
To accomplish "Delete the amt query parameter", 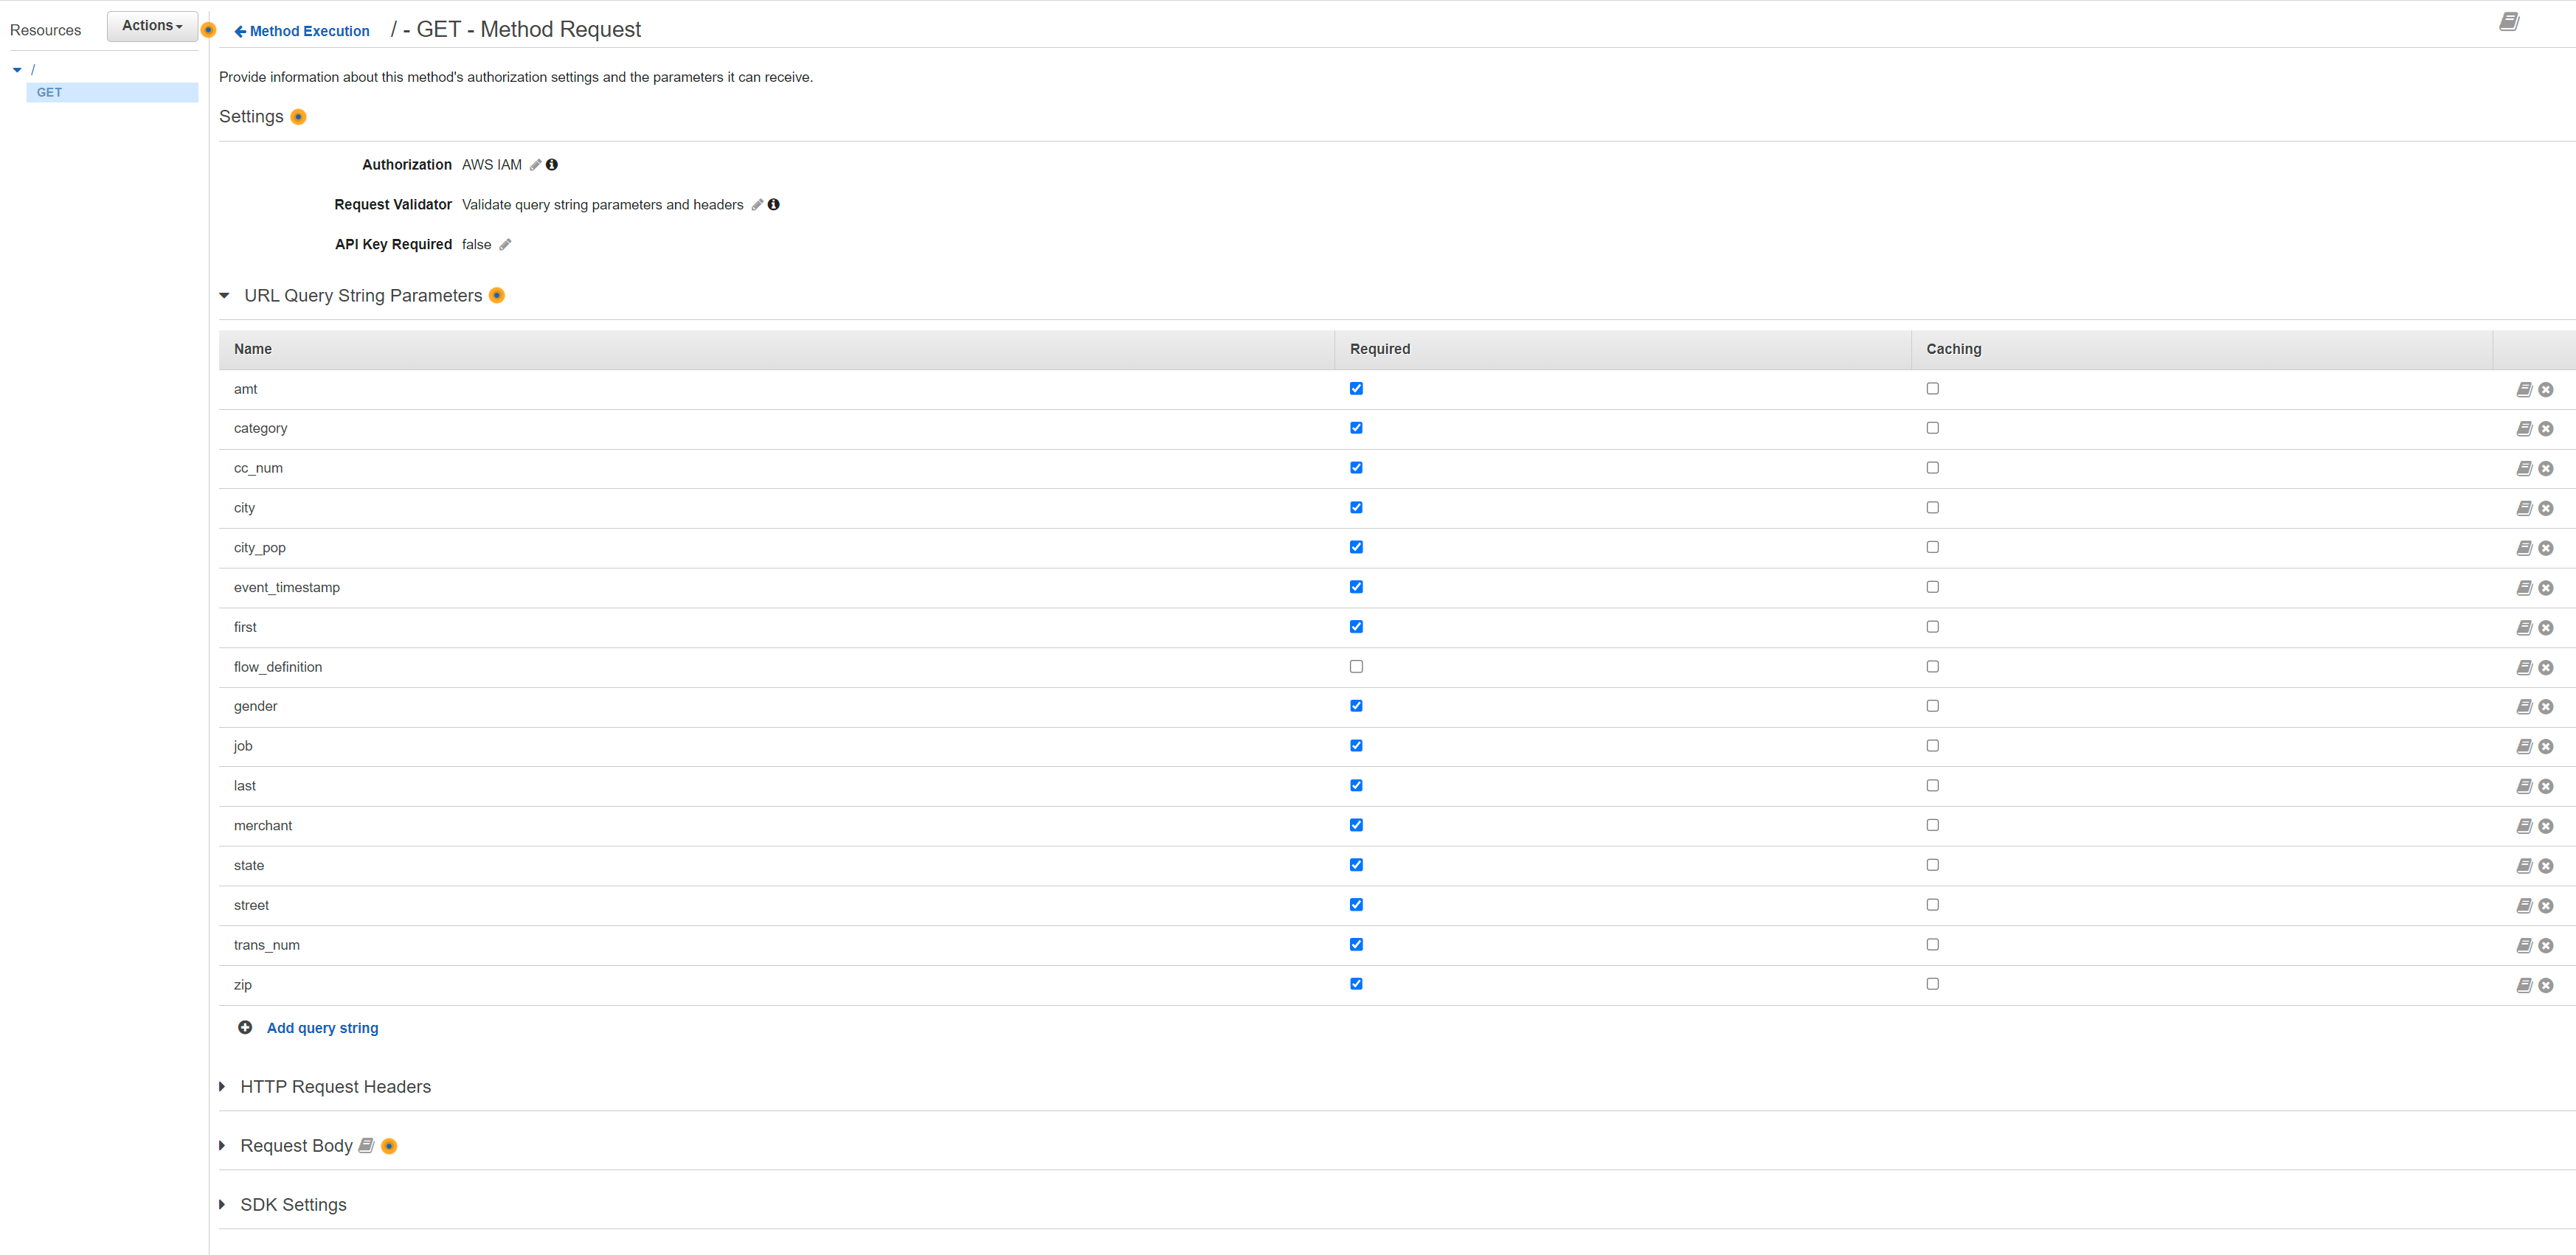I will click(x=2545, y=389).
